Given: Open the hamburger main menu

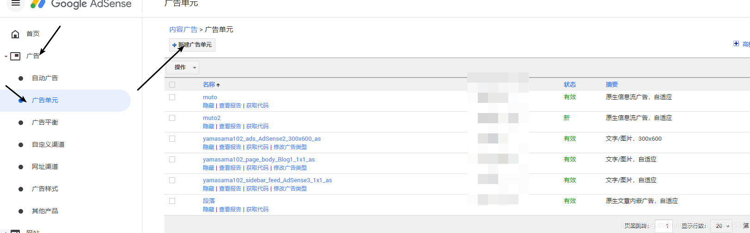Looking at the screenshot, I should [15, 3].
